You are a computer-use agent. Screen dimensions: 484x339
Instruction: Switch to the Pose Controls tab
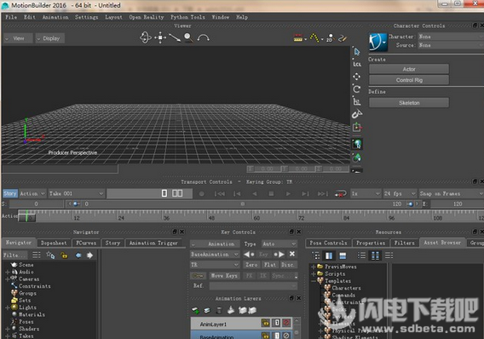tap(328, 243)
